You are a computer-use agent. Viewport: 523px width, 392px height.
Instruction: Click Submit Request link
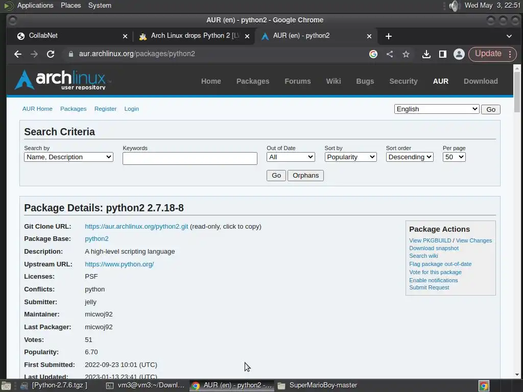pyautogui.click(x=429, y=287)
